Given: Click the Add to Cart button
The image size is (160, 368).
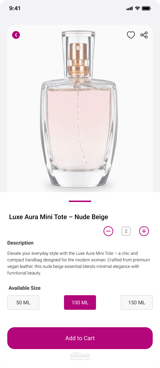Looking at the screenshot, I should click(x=80, y=338).
